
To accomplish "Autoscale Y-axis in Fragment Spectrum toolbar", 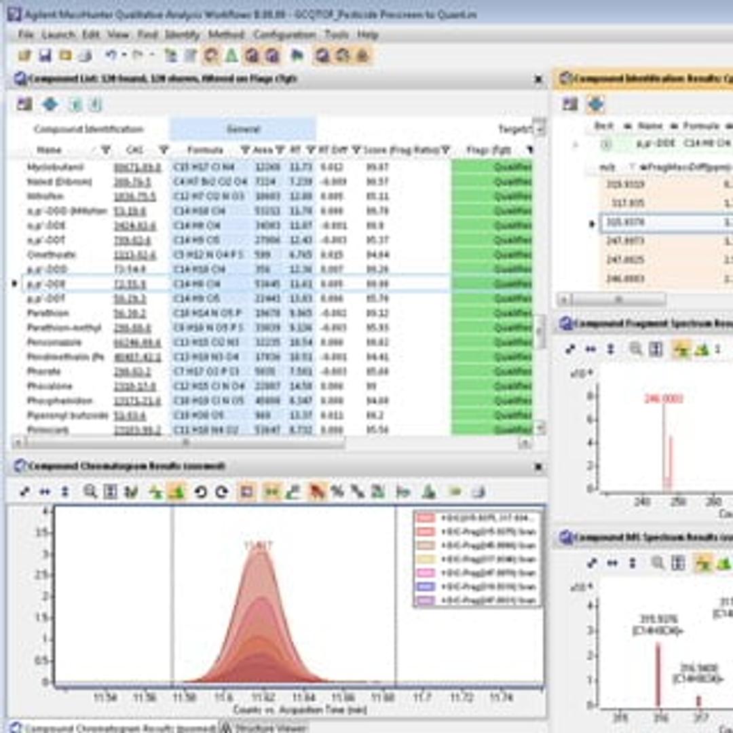I will point(611,350).
